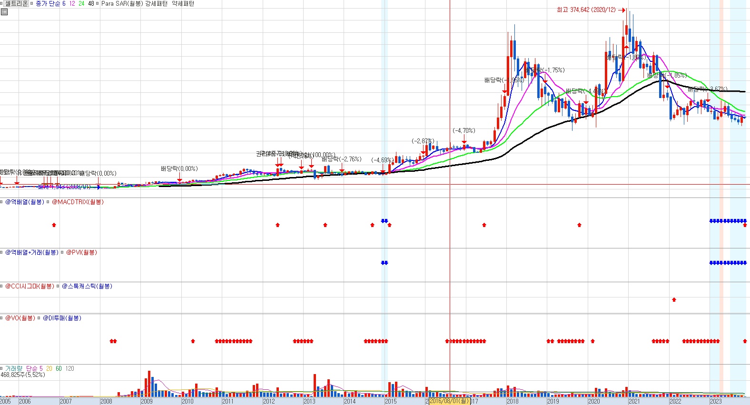Click square marker before @MACDTRIX(월봉)
Viewport: 750px width, 405px height.
coord(48,202)
